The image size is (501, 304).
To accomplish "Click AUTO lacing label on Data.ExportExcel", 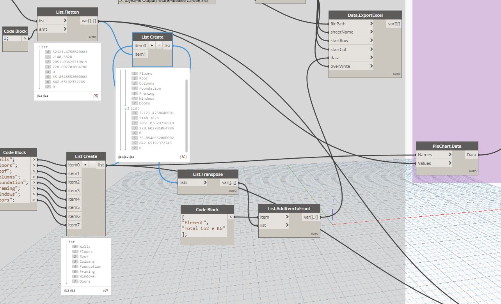I will click(x=396, y=74).
